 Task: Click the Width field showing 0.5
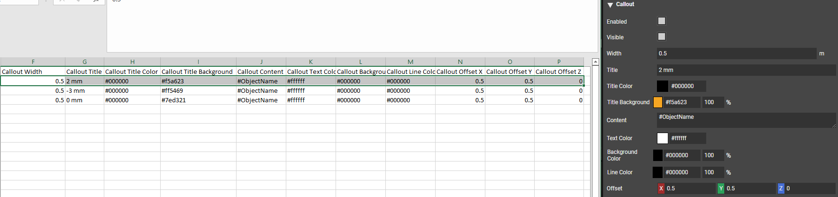tap(737, 54)
